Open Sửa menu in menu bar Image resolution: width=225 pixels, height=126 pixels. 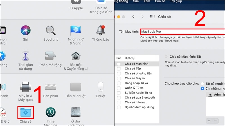tap(136, 1)
